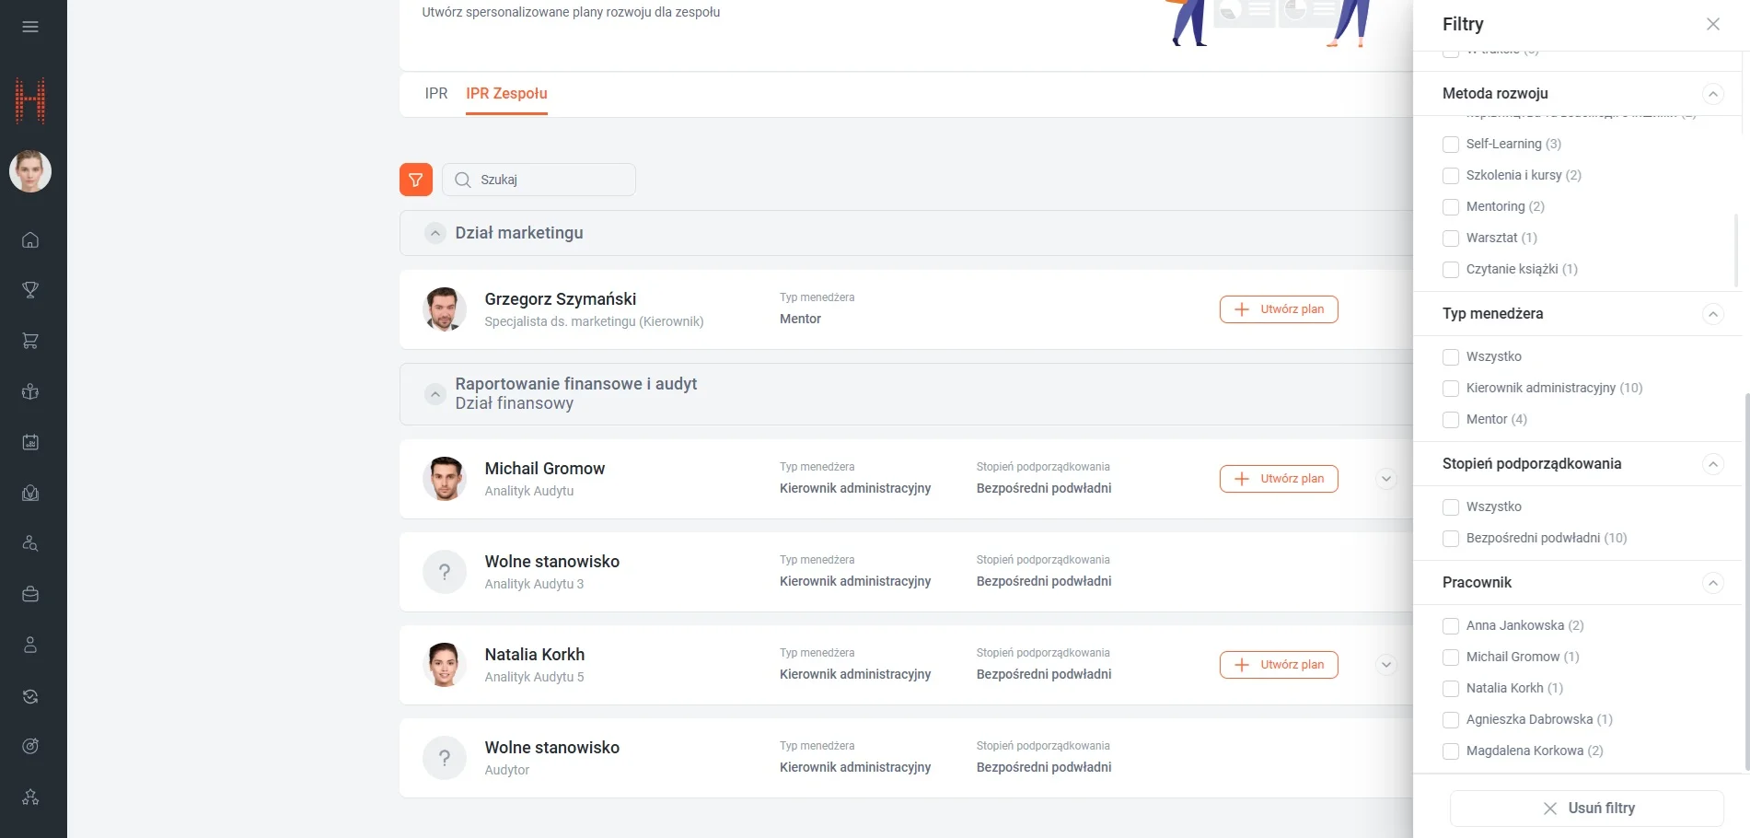Click the home icon in sidebar
The image size is (1750, 838).
point(30,240)
